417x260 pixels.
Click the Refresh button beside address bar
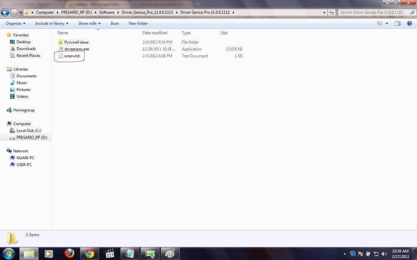pyautogui.click(x=331, y=12)
